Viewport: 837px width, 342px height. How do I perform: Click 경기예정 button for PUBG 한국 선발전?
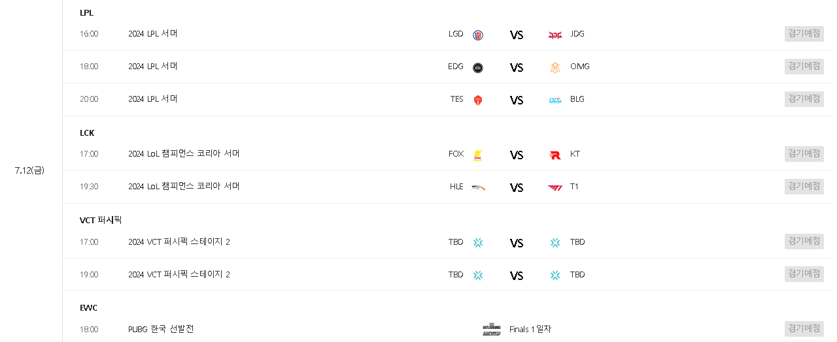point(804,328)
